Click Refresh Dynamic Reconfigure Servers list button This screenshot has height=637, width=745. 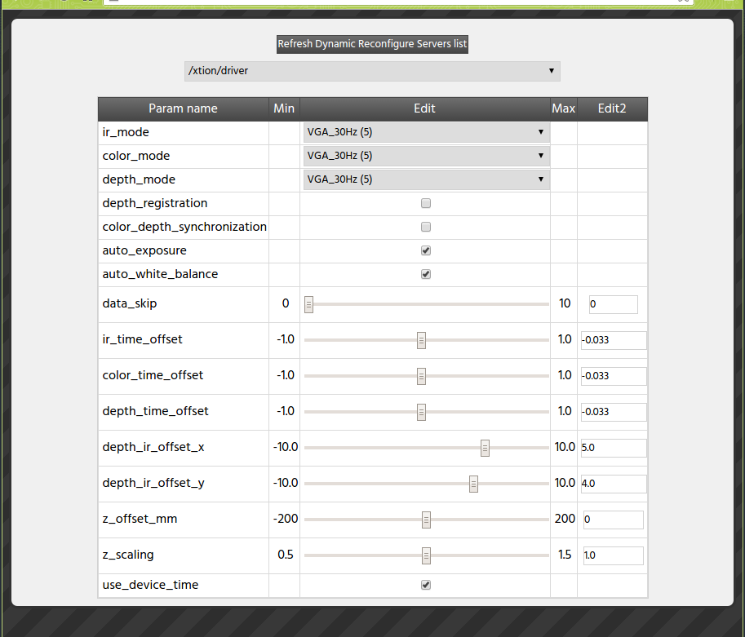(x=372, y=44)
